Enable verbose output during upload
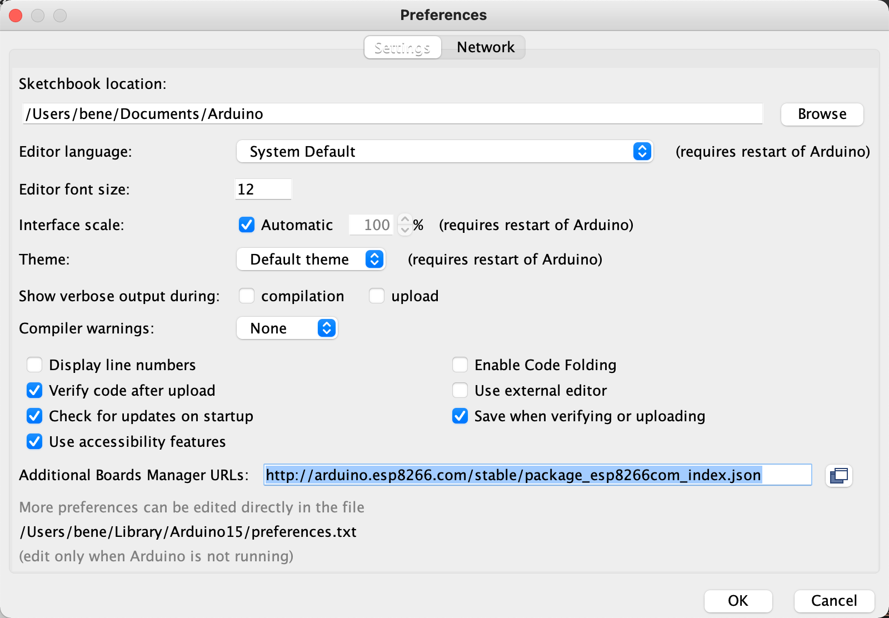Viewport: 889px width, 618px height. point(377,296)
